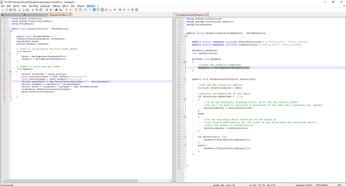Switch to the playerHeadPosition.cs tab

pos(35,14)
